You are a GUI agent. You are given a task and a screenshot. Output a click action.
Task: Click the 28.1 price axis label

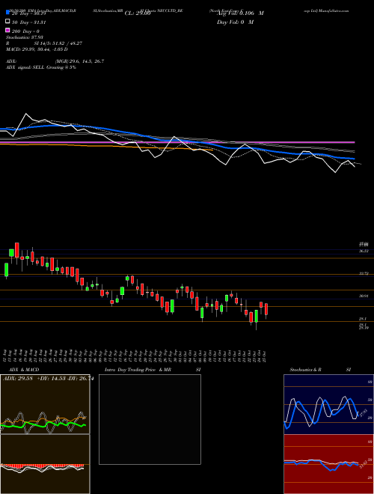[x=362, y=319]
